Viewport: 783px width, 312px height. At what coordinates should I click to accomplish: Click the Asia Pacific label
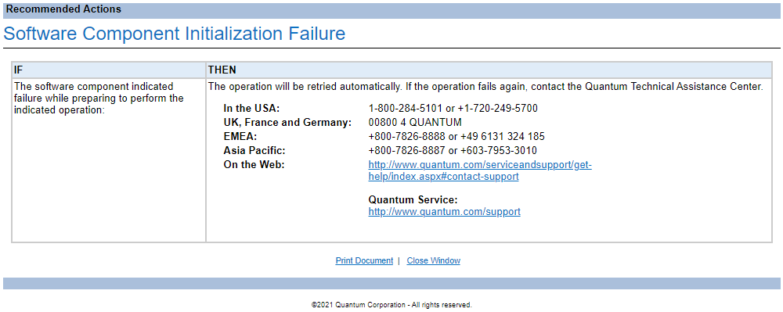254,150
